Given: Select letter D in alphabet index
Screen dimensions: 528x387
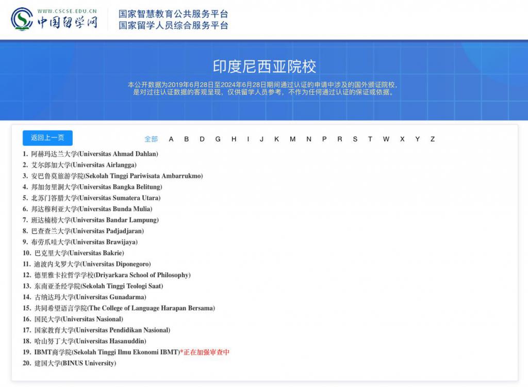Looking at the screenshot, I should pos(202,139).
